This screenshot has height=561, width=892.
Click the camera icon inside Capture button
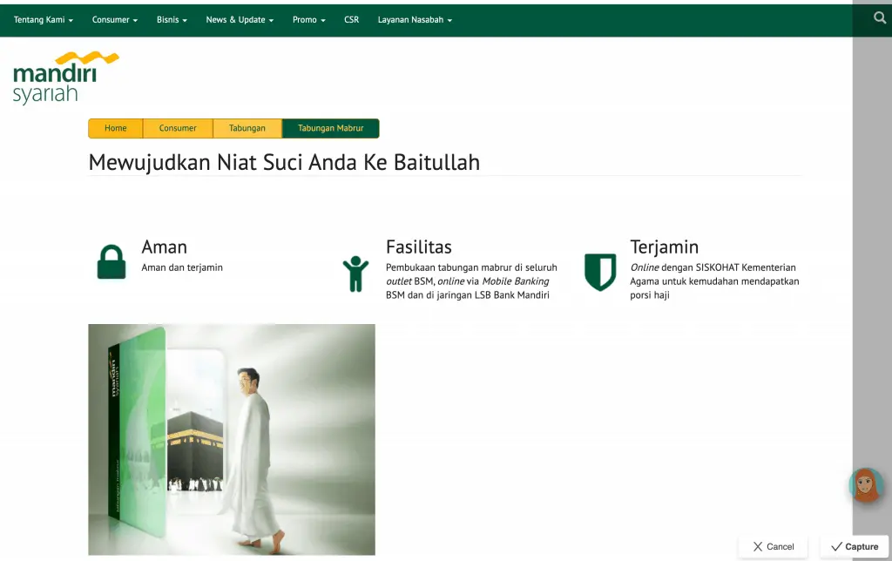click(835, 546)
